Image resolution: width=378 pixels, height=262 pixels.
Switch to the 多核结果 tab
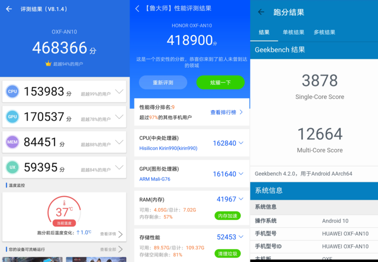point(324,32)
